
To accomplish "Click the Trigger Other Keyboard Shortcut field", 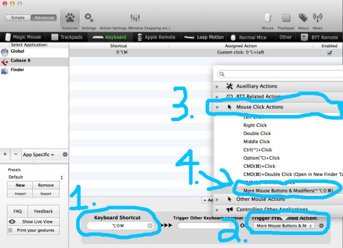I will coord(206,225).
